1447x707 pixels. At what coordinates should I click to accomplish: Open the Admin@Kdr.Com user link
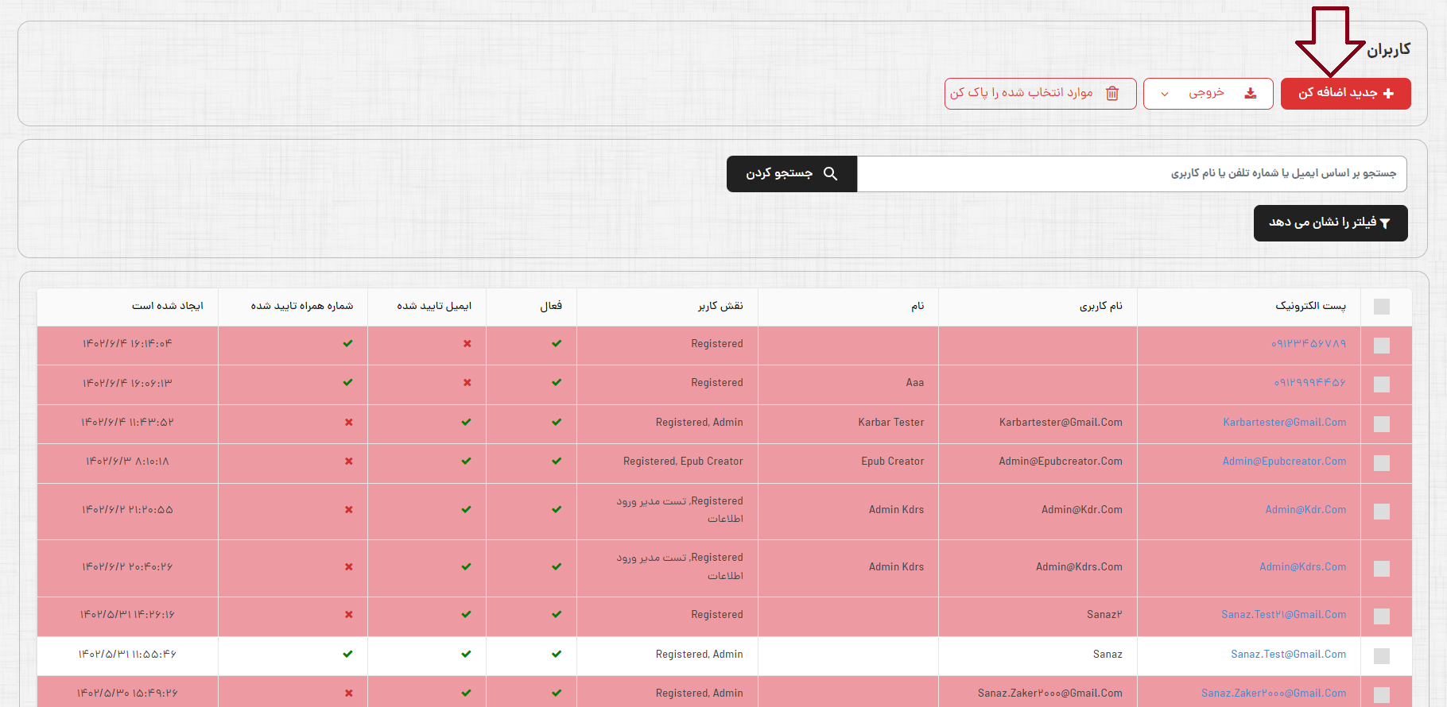point(1305,510)
